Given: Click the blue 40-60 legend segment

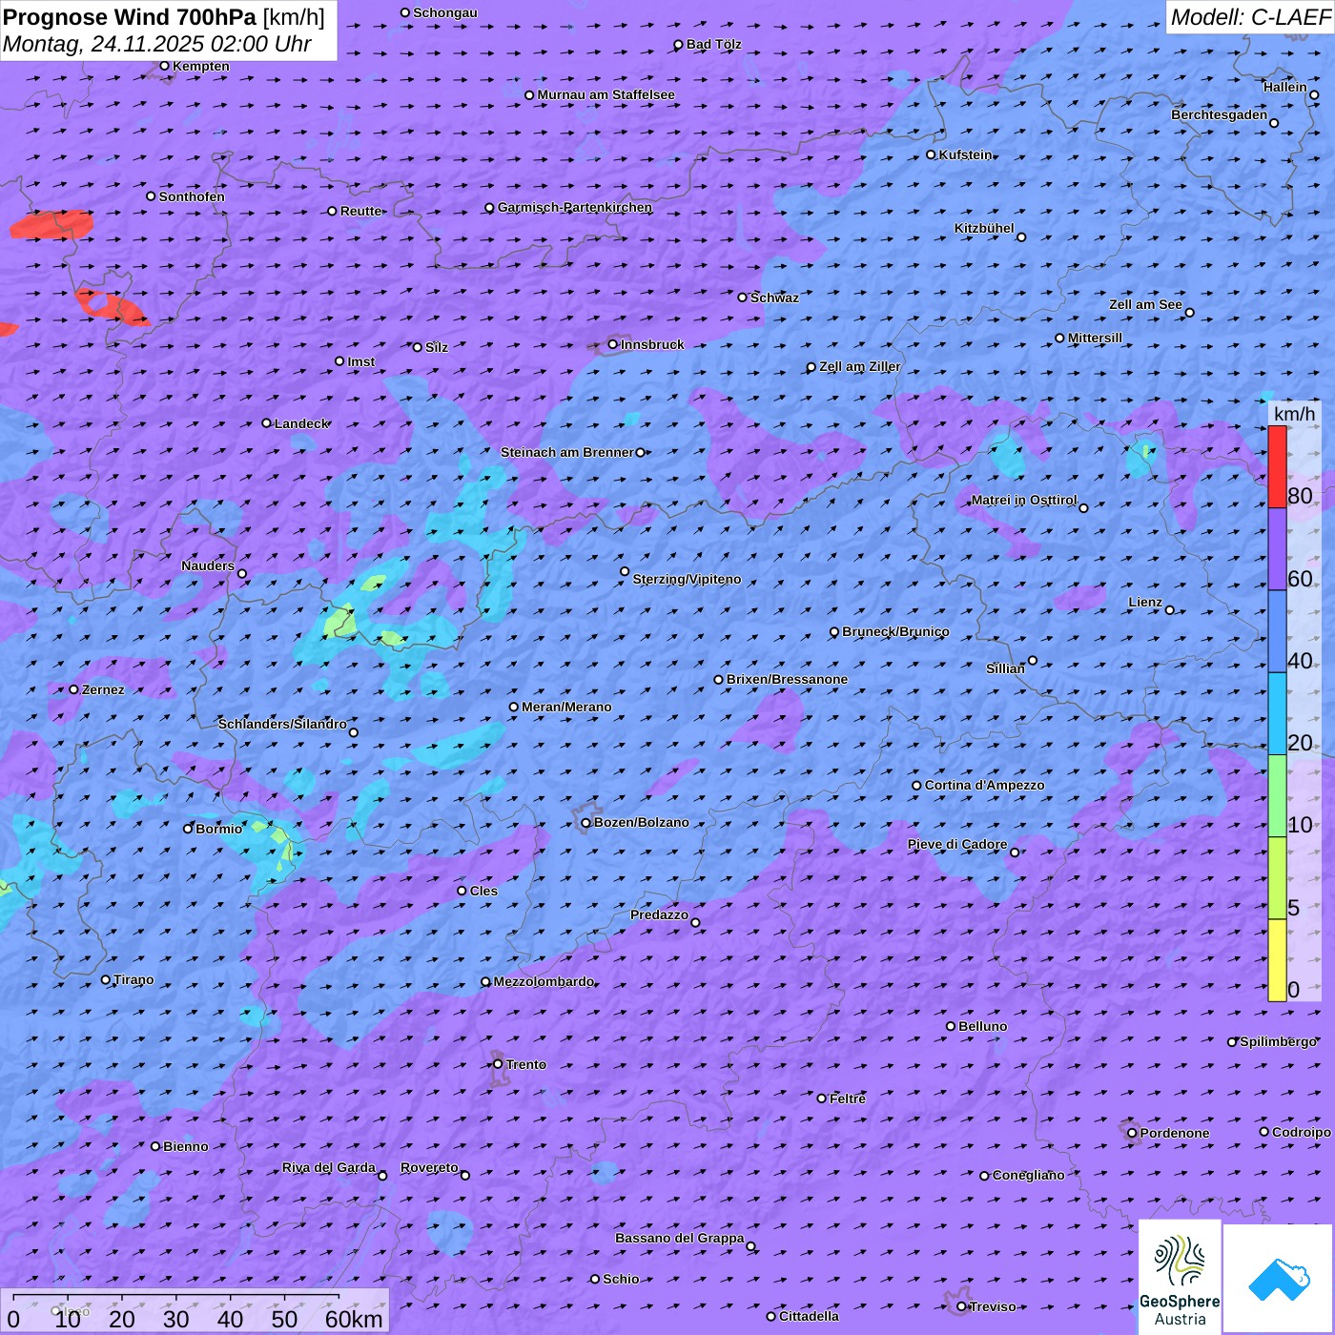Looking at the screenshot, I should [1277, 632].
